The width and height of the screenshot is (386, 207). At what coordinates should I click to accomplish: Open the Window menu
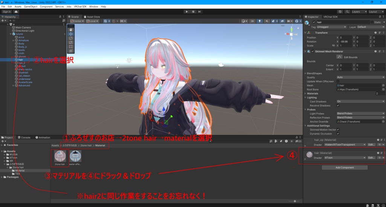[x=93, y=7]
